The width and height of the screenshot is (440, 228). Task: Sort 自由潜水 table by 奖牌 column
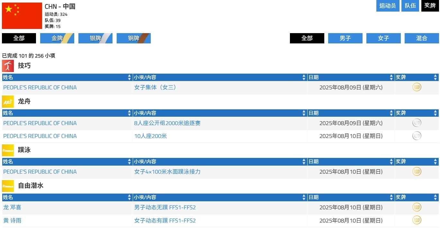[x=416, y=197]
